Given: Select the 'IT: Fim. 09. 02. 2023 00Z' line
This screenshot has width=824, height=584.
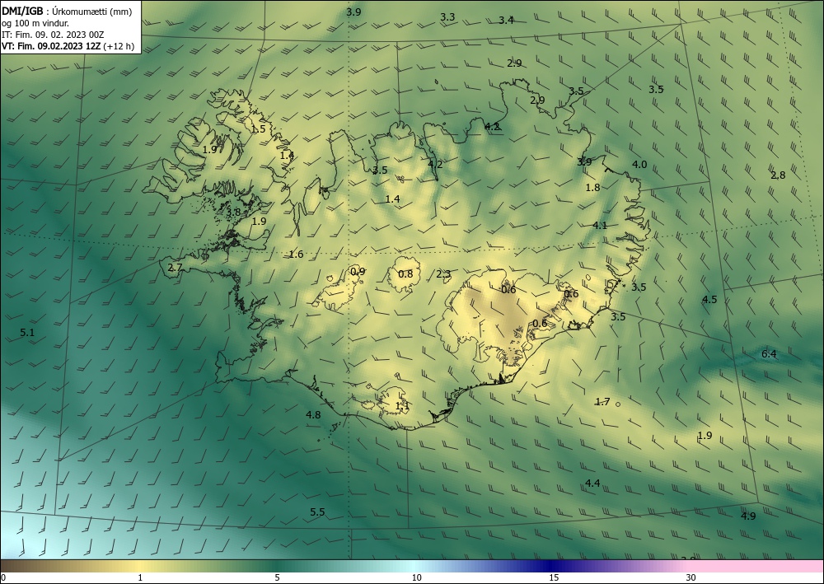Looking at the screenshot, I should tap(53, 35).
